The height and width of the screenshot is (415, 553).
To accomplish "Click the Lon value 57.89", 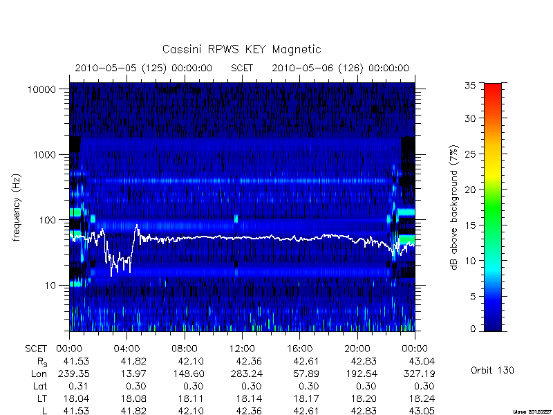I will click(306, 373).
